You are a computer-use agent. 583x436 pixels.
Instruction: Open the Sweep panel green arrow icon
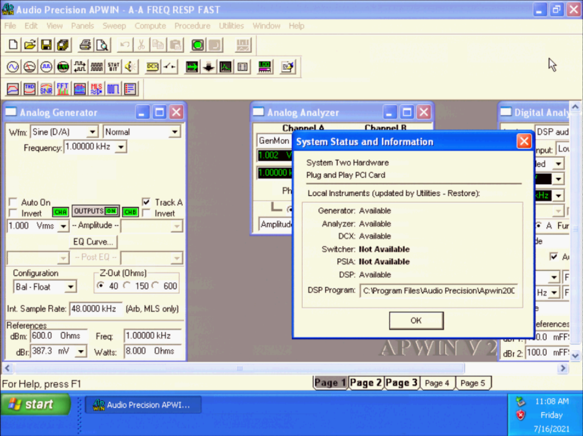192,67
